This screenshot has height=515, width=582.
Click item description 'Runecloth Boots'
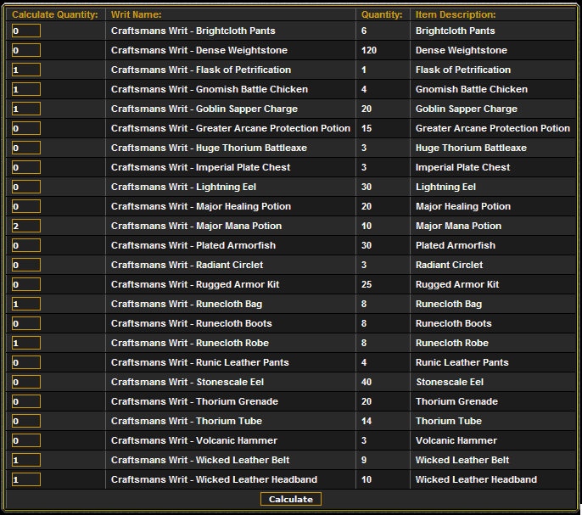click(x=454, y=323)
